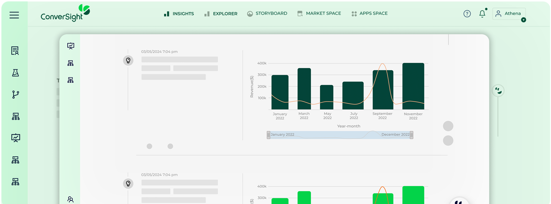551x204 pixels.
Task: Select the right handle at December 2022
Action: click(x=411, y=135)
